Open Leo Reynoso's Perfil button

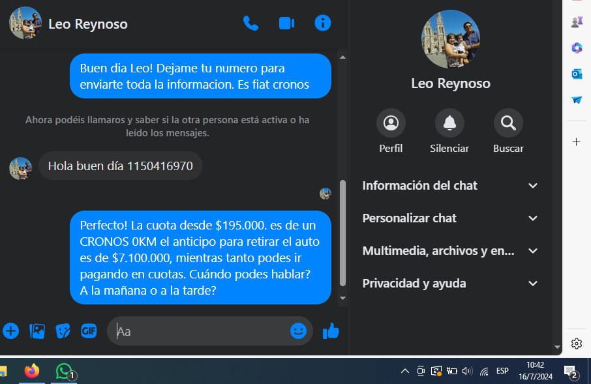coord(391,123)
